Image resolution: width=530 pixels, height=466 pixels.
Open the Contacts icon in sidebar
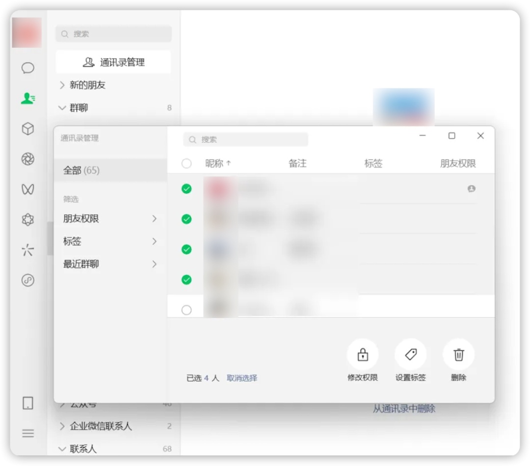click(28, 98)
